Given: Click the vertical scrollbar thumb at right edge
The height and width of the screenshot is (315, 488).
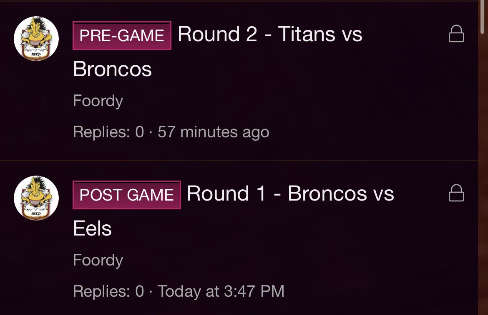Looking at the screenshot, I should [483, 17].
